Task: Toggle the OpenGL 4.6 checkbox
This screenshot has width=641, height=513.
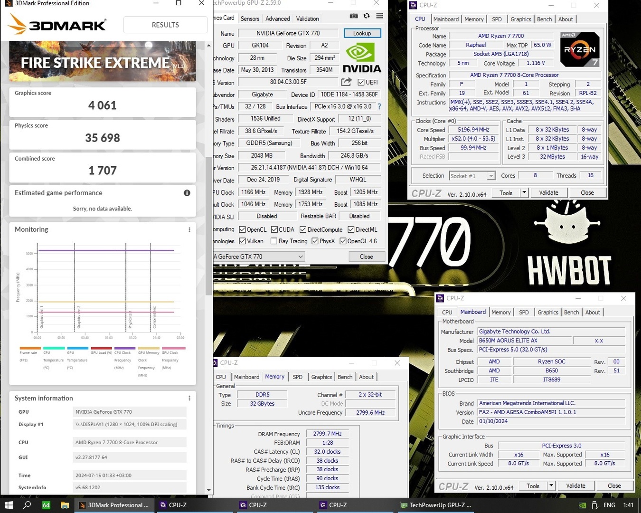Action: (343, 241)
